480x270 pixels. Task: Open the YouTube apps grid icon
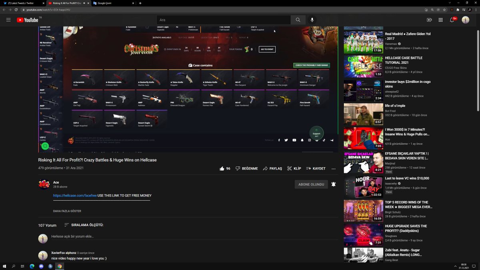(x=440, y=20)
